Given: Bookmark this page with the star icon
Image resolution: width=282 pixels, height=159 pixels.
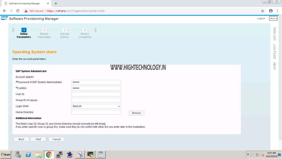Looking at the screenshot, I should pyautogui.click(x=262, y=11).
